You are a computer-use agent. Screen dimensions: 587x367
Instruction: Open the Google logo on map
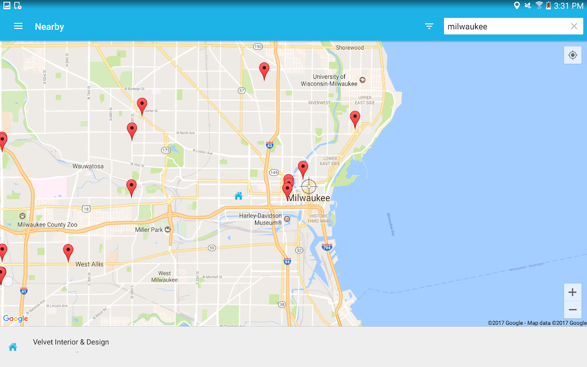tap(16, 319)
